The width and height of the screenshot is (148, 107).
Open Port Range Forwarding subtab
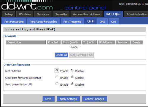coord(44,21)
